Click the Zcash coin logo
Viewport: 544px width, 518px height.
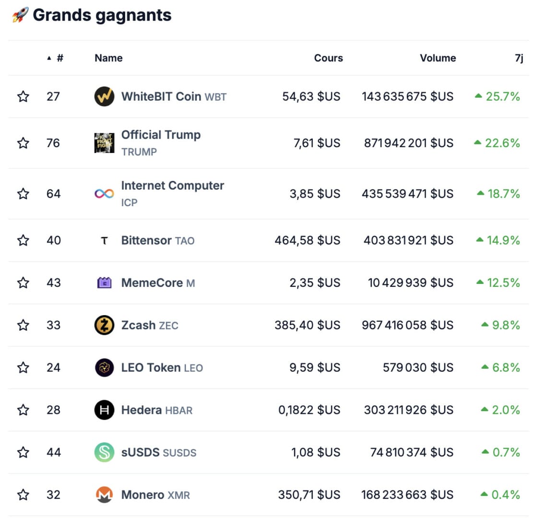104,325
